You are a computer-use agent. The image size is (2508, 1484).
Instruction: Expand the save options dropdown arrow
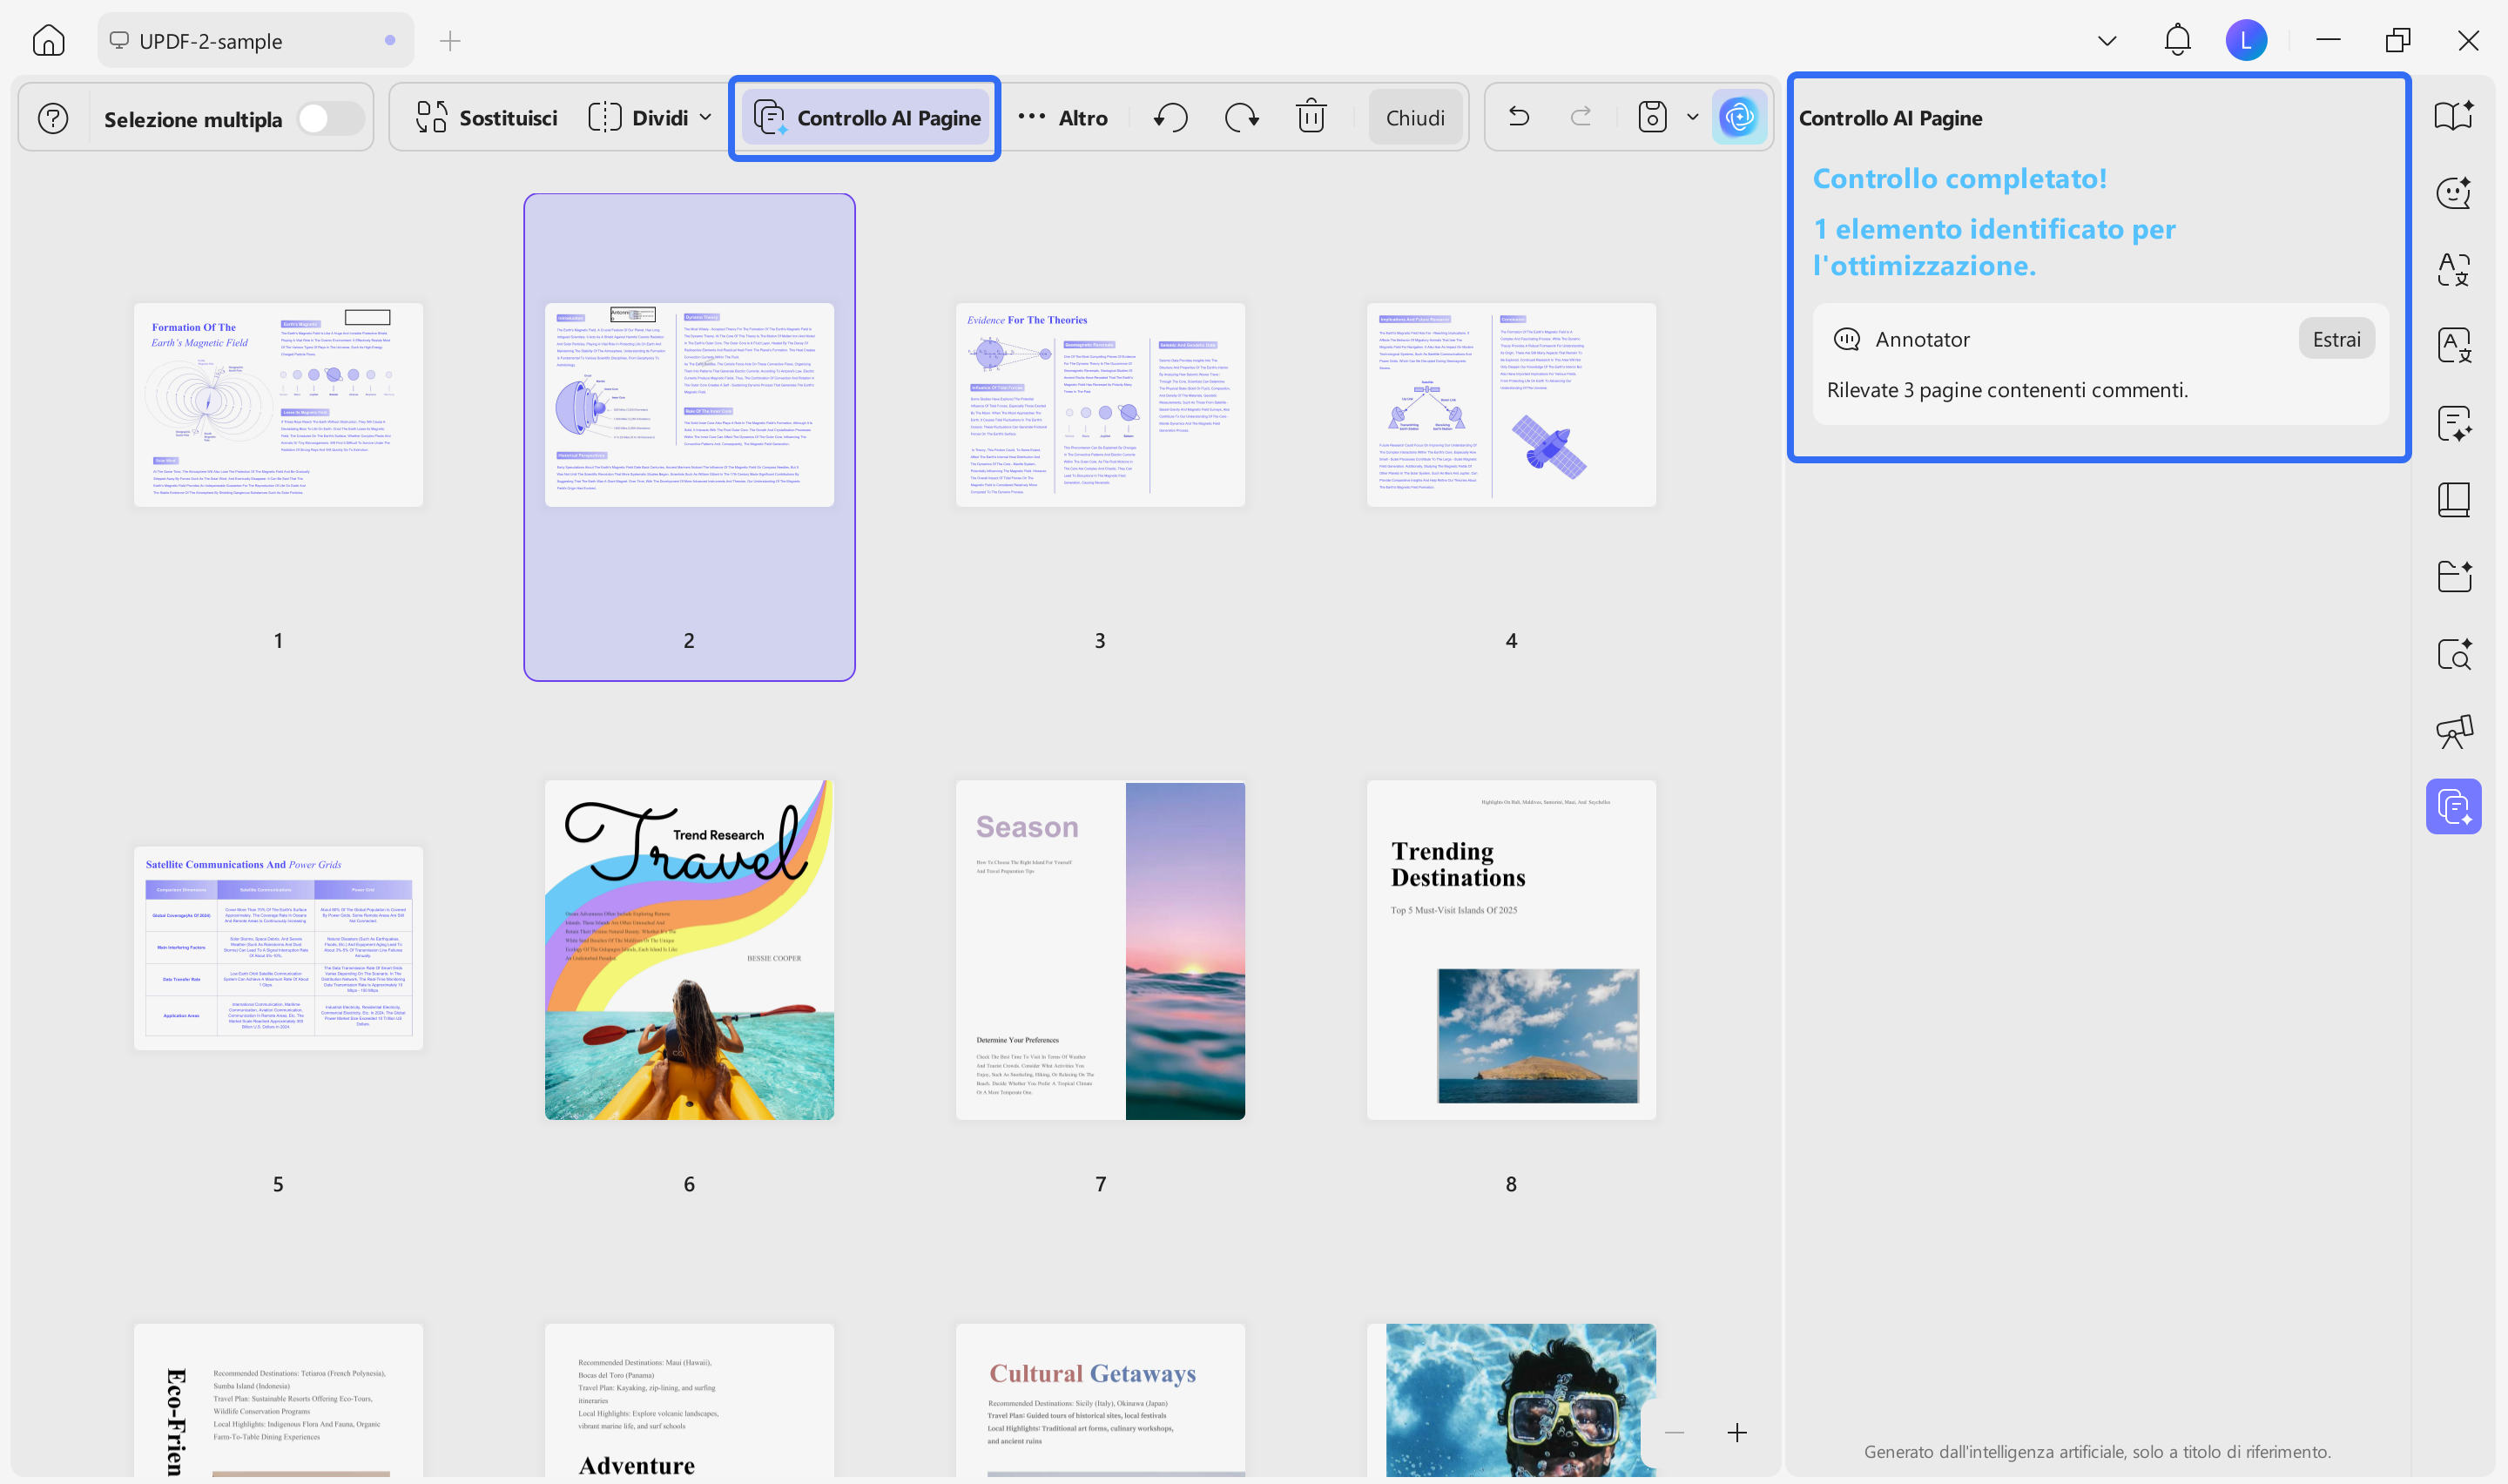point(1692,118)
